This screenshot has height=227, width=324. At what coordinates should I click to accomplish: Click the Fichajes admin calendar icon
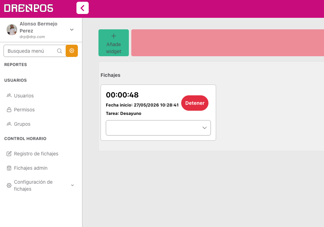click(x=9, y=168)
